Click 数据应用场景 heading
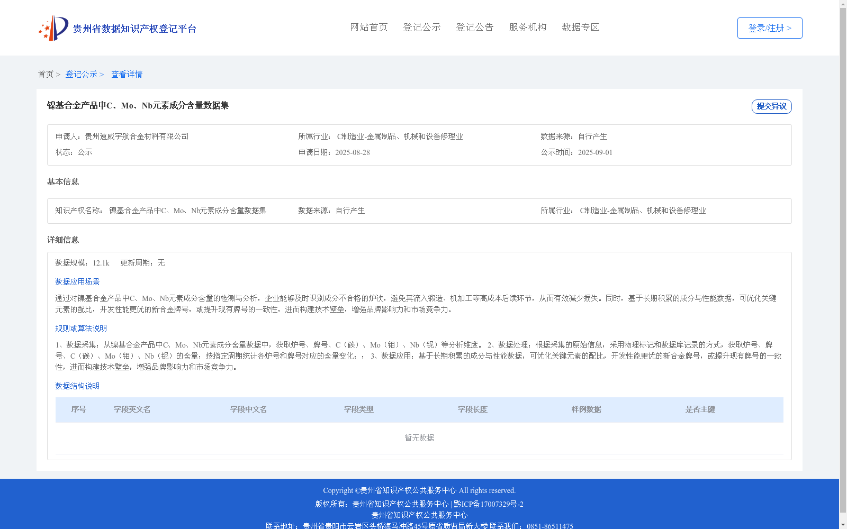 [x=77, y=282]
